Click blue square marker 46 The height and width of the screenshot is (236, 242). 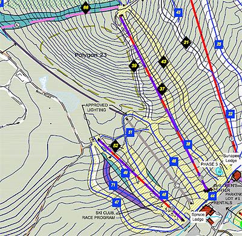click(174, 162)
